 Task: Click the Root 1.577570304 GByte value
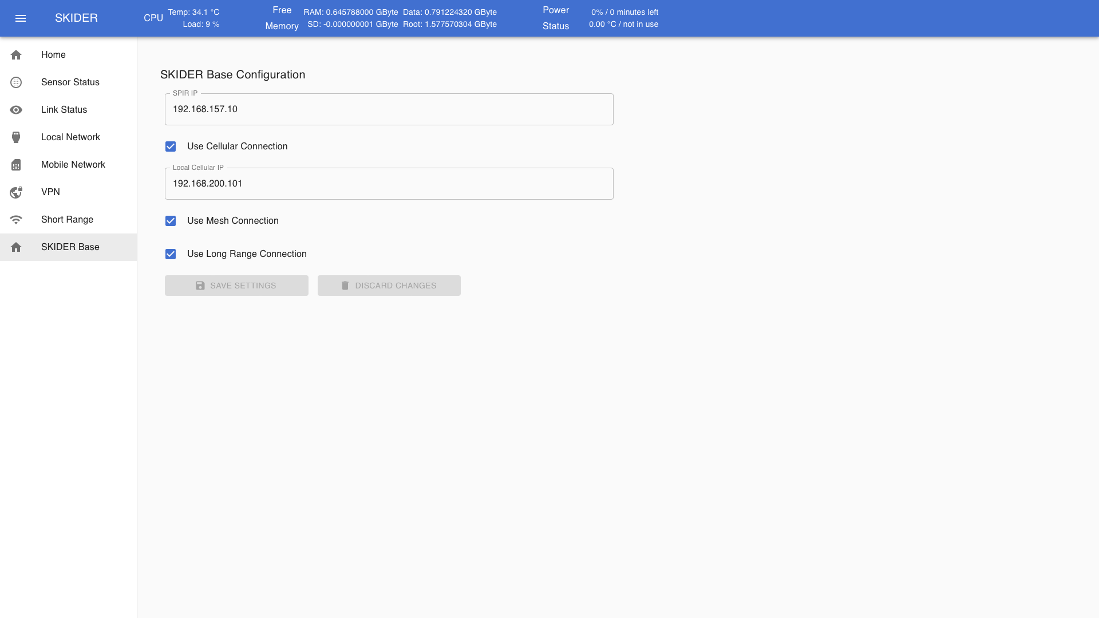pos(450,25)
